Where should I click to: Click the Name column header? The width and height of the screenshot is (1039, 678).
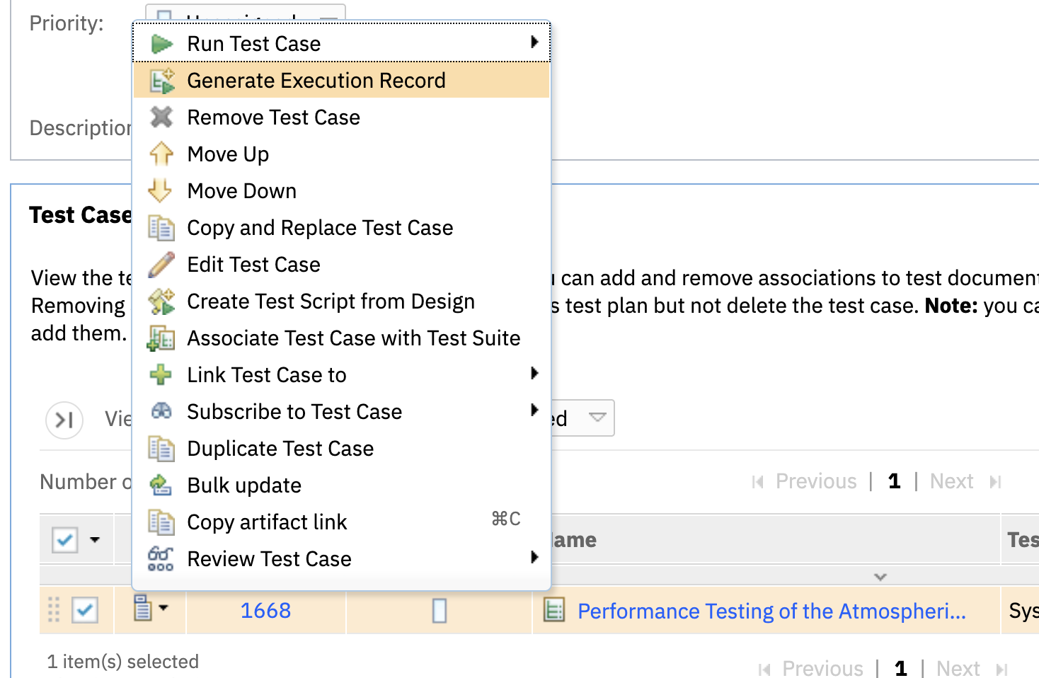pyautogui.click(x=767, y=540)
